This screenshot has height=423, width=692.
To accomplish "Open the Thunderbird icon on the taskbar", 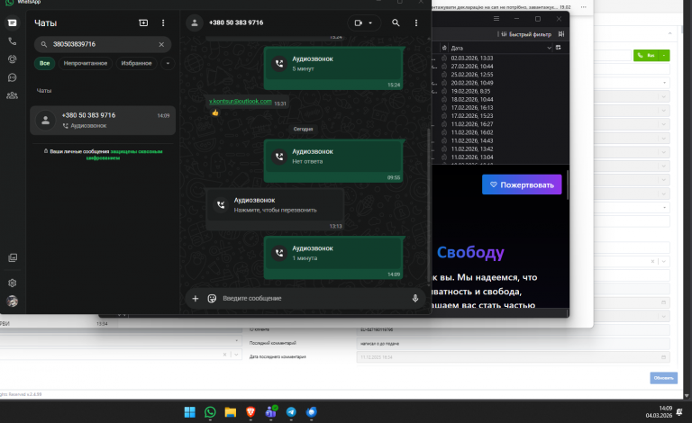I will tap(312, 412).
